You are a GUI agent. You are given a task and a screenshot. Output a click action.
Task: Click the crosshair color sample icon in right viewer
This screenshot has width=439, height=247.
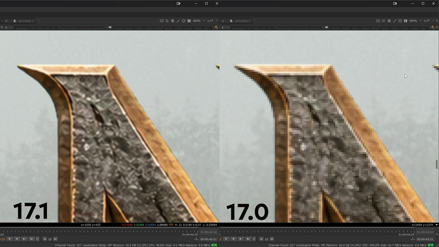[400, 21]
